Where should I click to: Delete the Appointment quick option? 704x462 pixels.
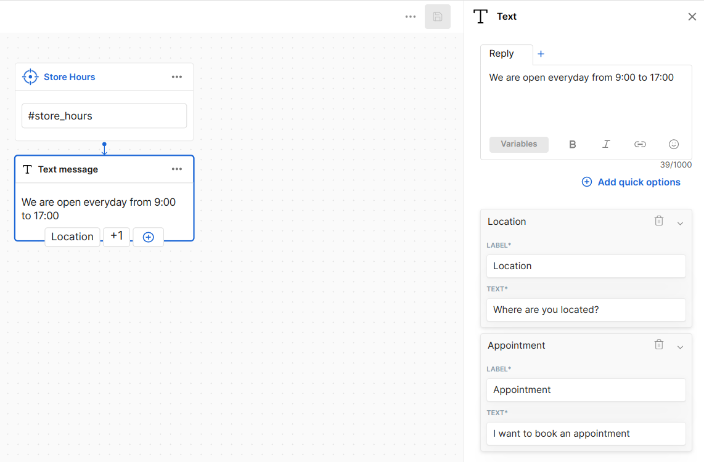coord(659,345)
